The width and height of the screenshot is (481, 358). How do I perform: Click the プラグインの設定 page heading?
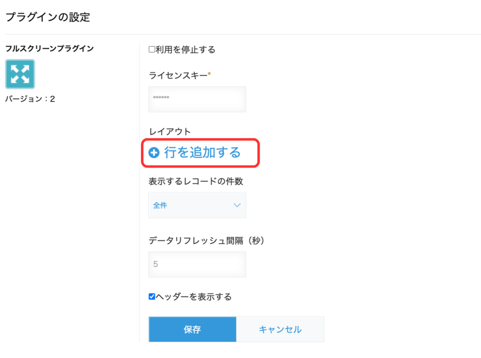click(x=47, y=17)
